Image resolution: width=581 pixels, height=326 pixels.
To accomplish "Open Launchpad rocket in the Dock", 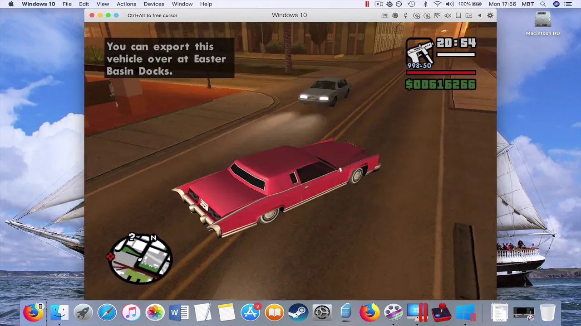I will pyautogui.click(x=83, y=312).
